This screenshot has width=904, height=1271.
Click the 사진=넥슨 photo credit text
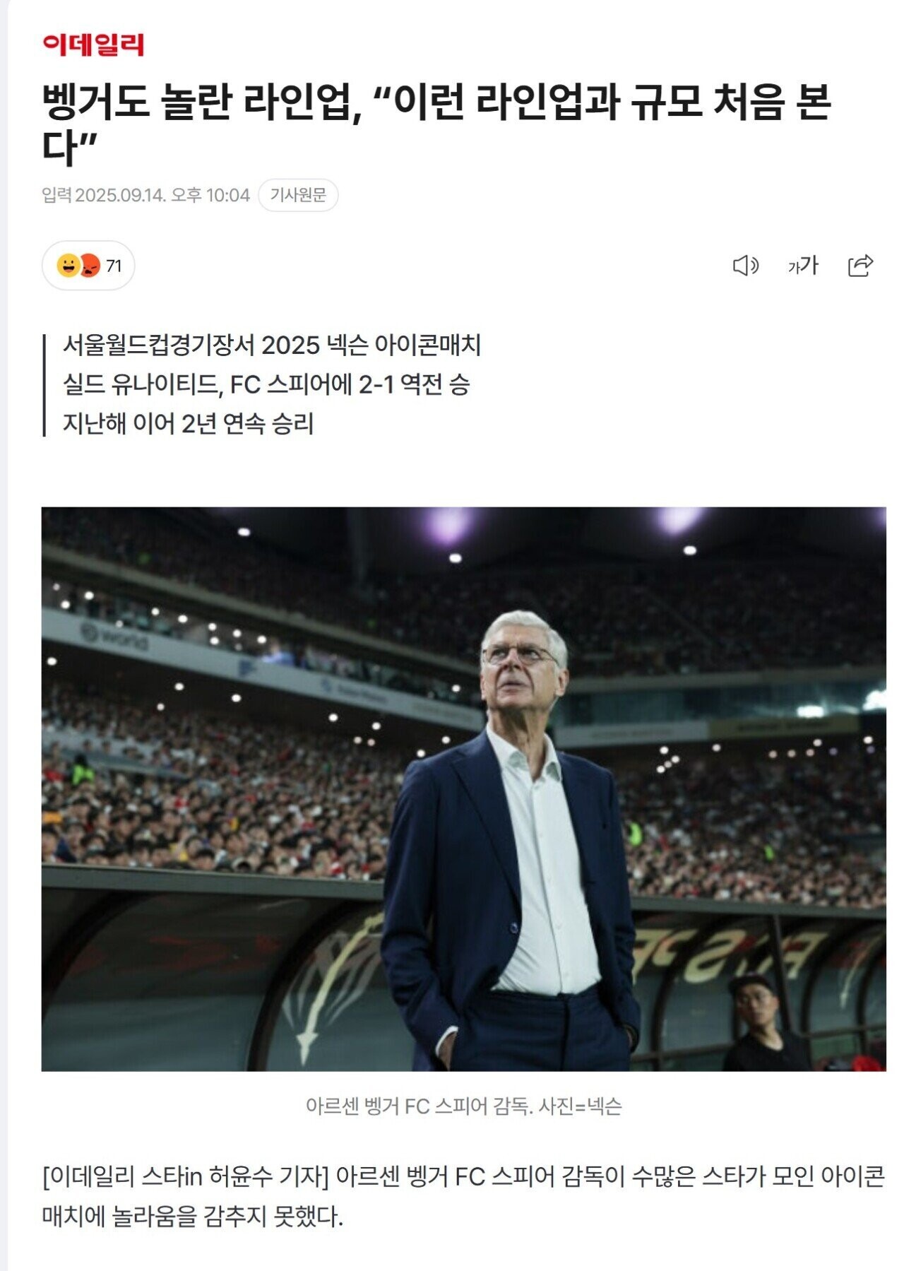coord(580,1106)
